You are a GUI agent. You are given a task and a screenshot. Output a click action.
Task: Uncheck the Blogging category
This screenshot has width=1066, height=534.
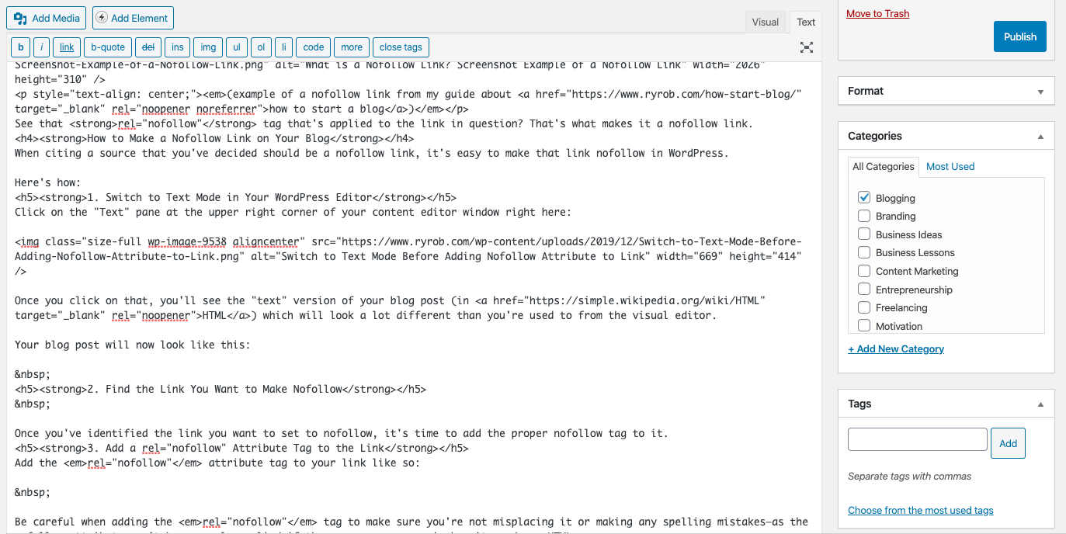pyautogui.click(x=864, y=197)
